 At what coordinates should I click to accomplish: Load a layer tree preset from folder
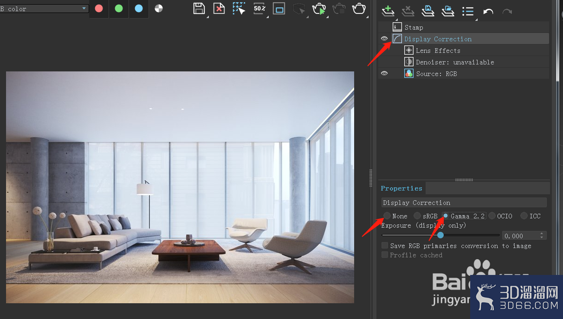[x=447, y=11]
